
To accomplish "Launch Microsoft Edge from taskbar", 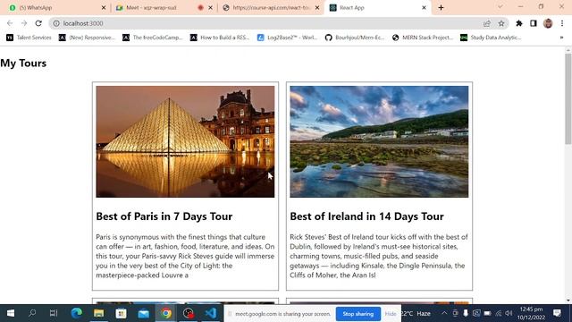I will pos(76,313).
